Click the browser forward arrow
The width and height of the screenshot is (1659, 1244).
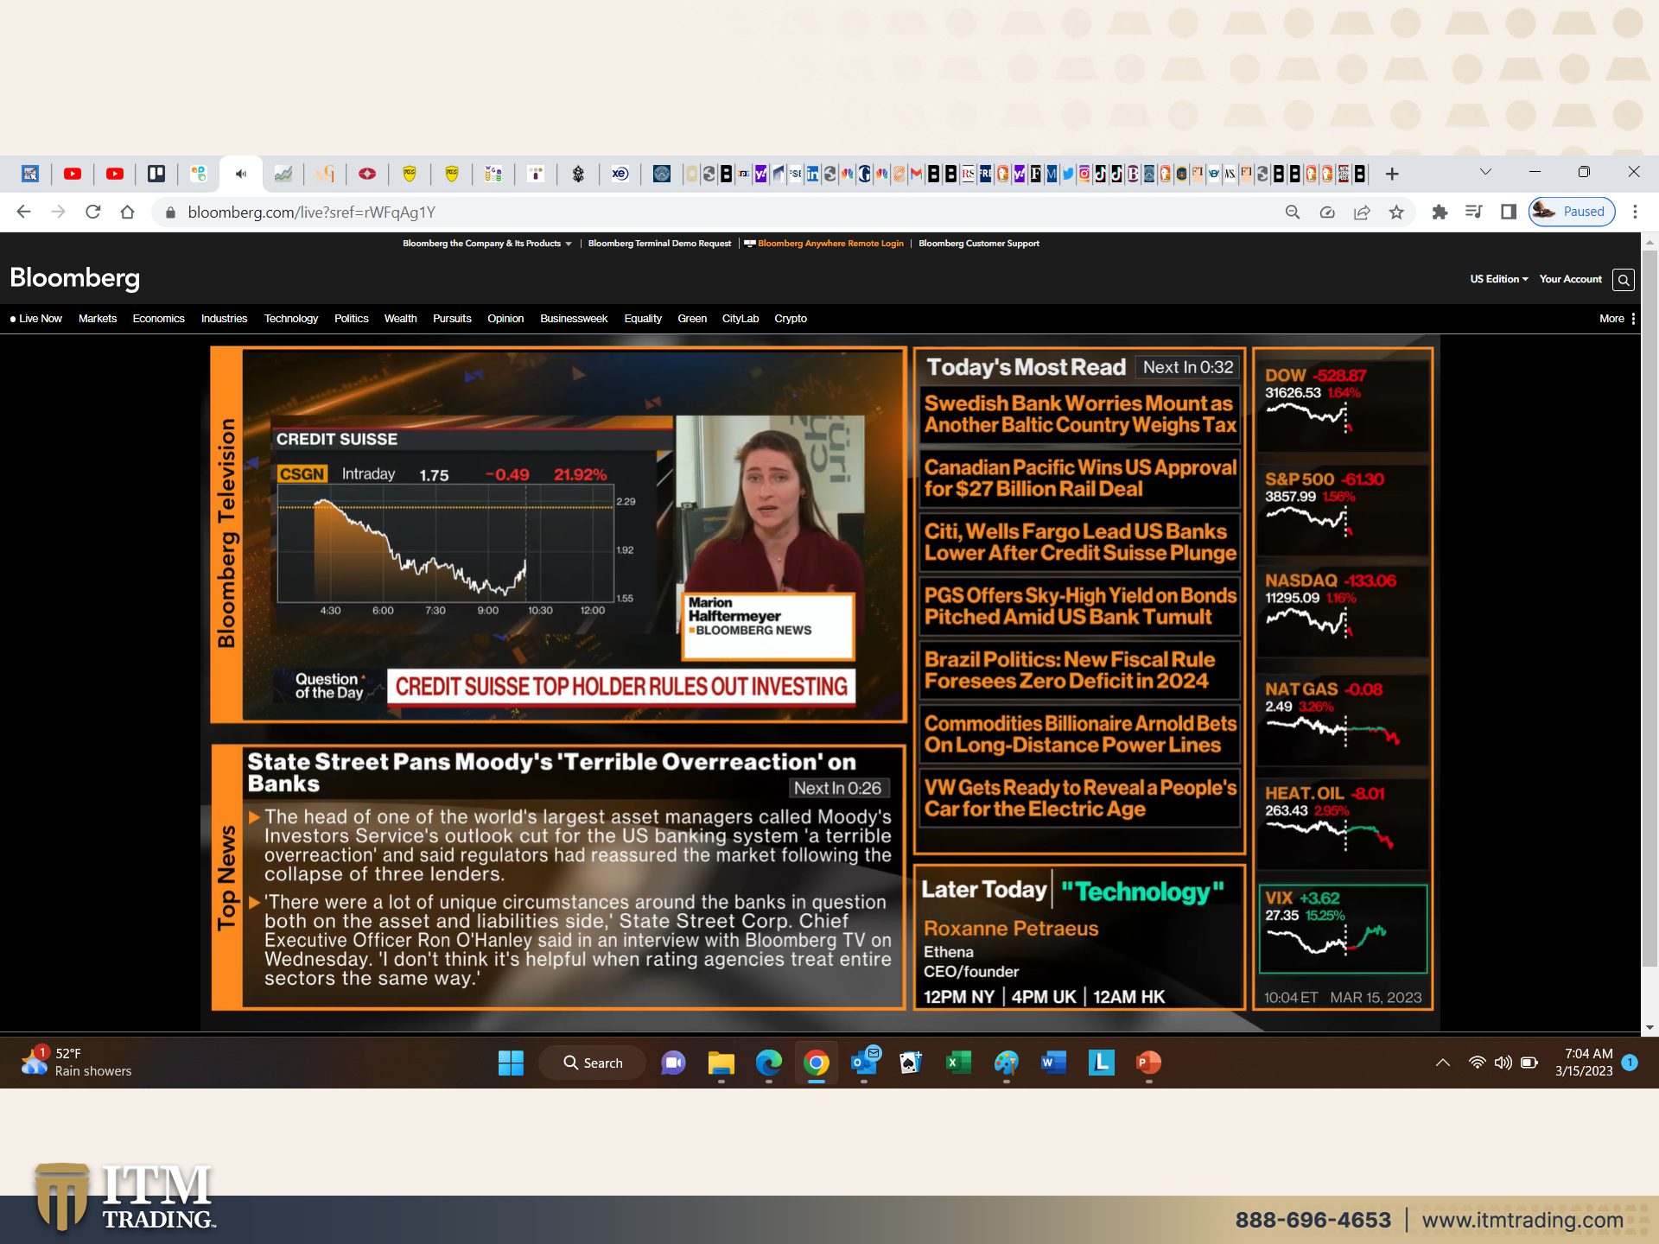[58, 212]
